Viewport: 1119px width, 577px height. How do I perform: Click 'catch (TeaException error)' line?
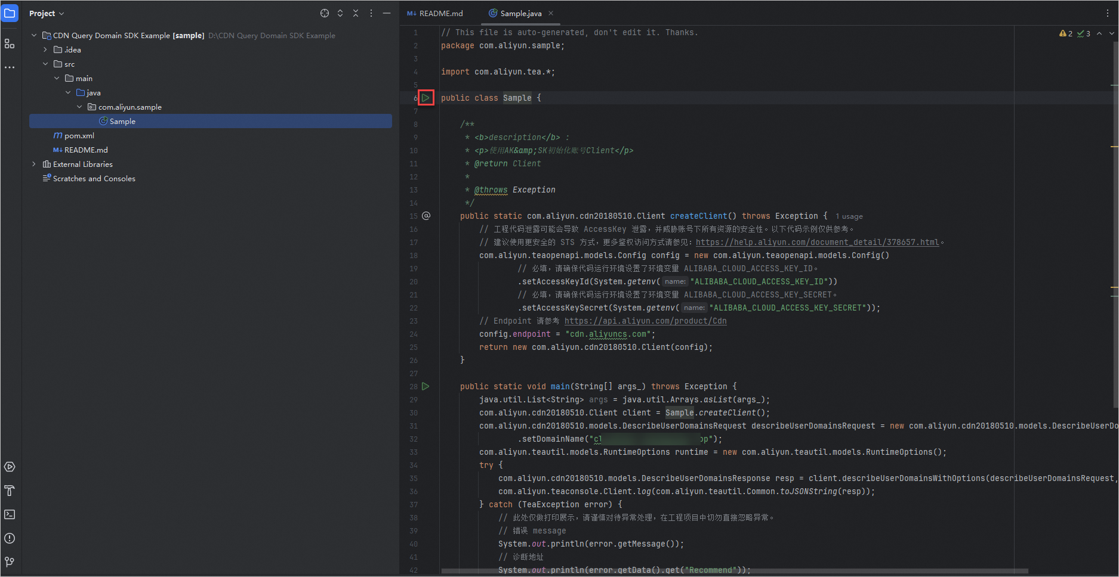pyautogui.click(x=551, y=504)
